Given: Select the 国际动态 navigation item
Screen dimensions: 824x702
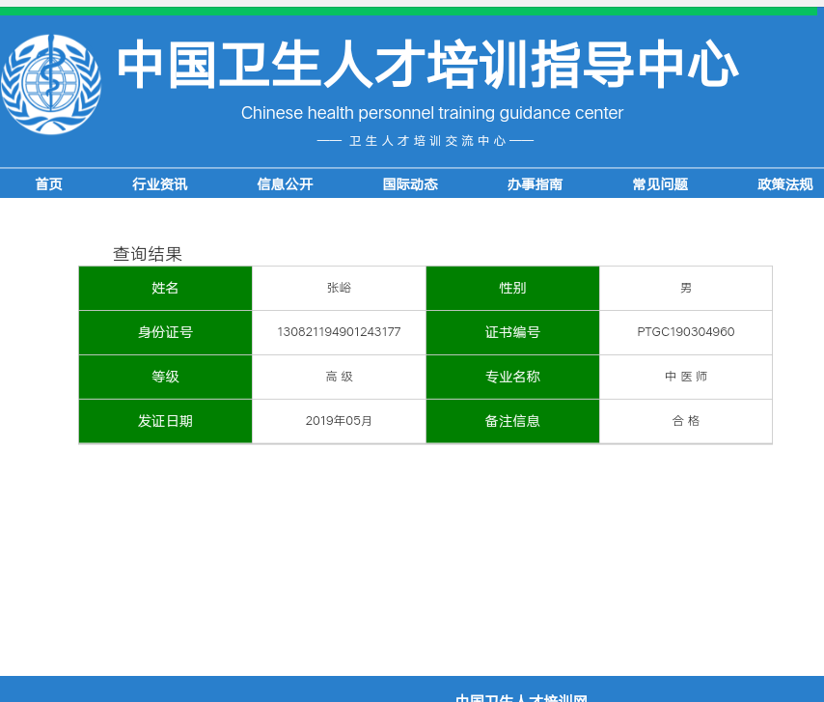Looking at the screenshot, I should point(410,184).
